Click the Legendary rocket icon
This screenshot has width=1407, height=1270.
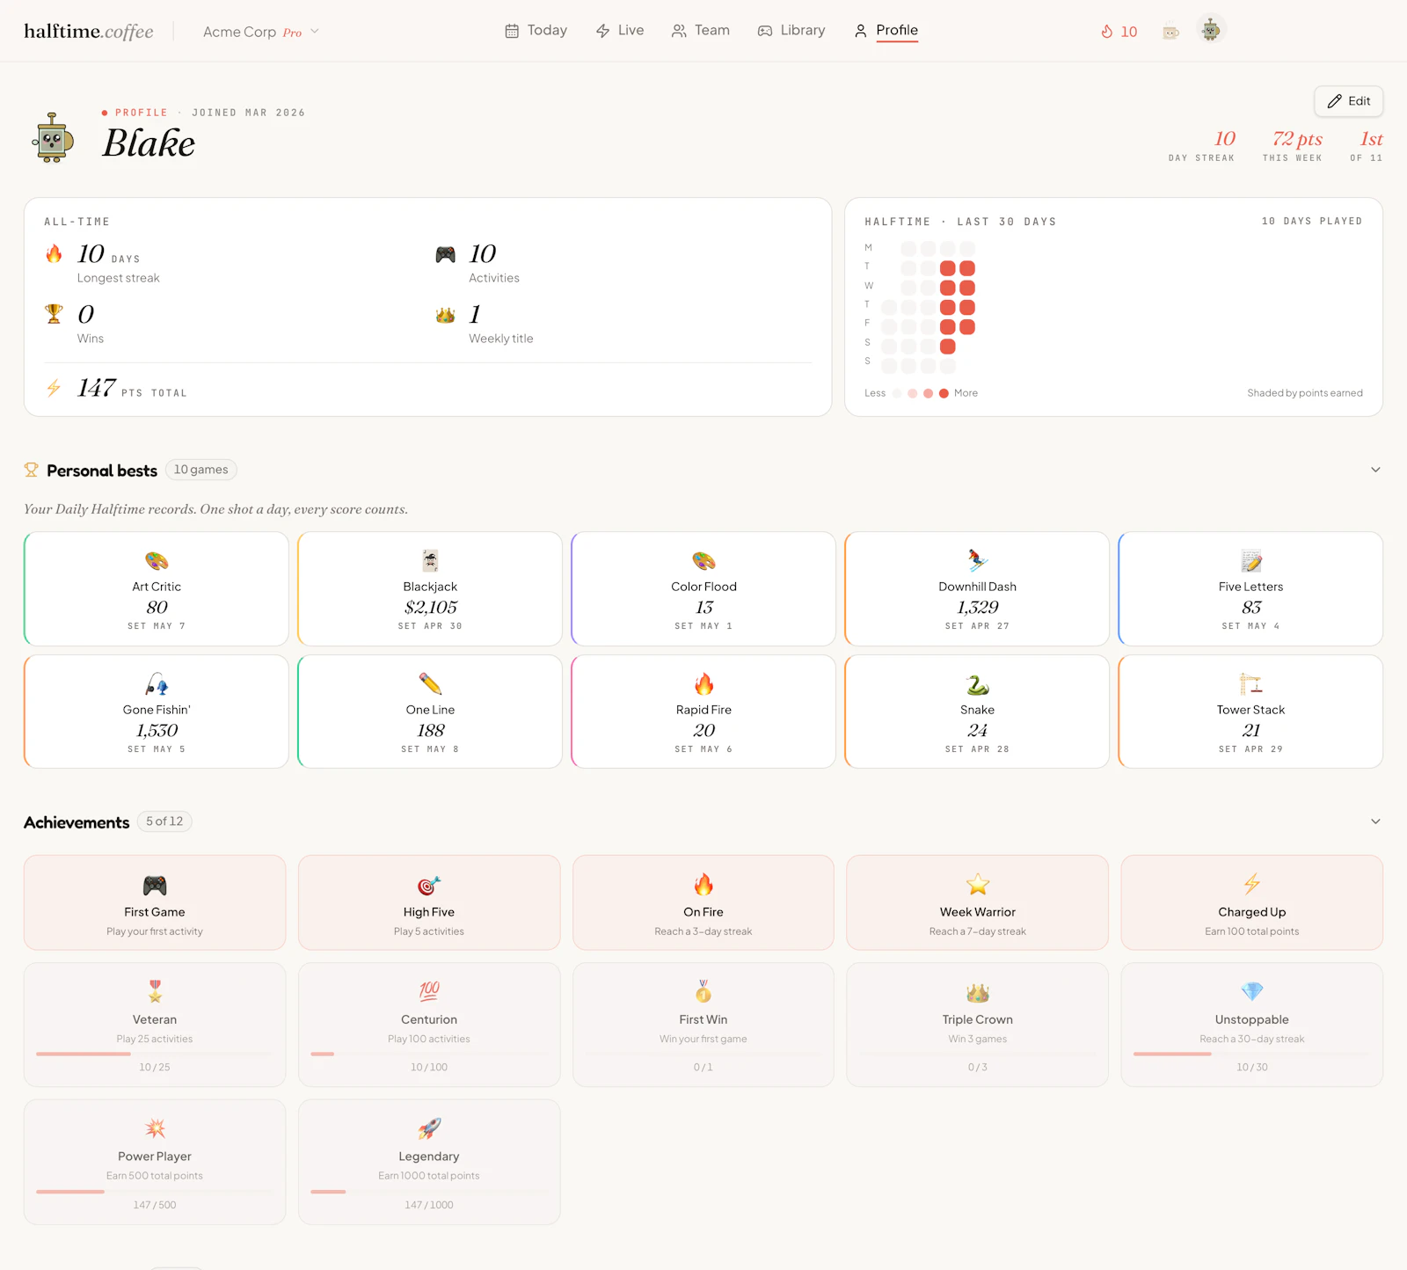429,1128
